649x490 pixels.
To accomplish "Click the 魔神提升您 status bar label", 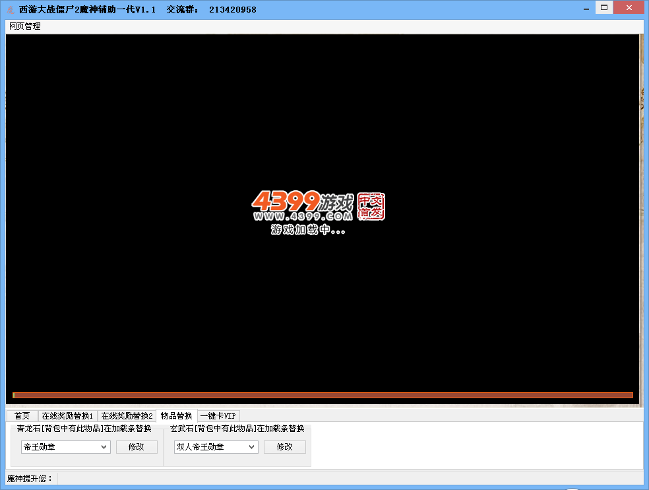I will 30,478.
